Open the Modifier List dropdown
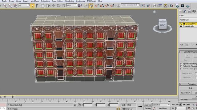The image size is (197, 110). 188,20
